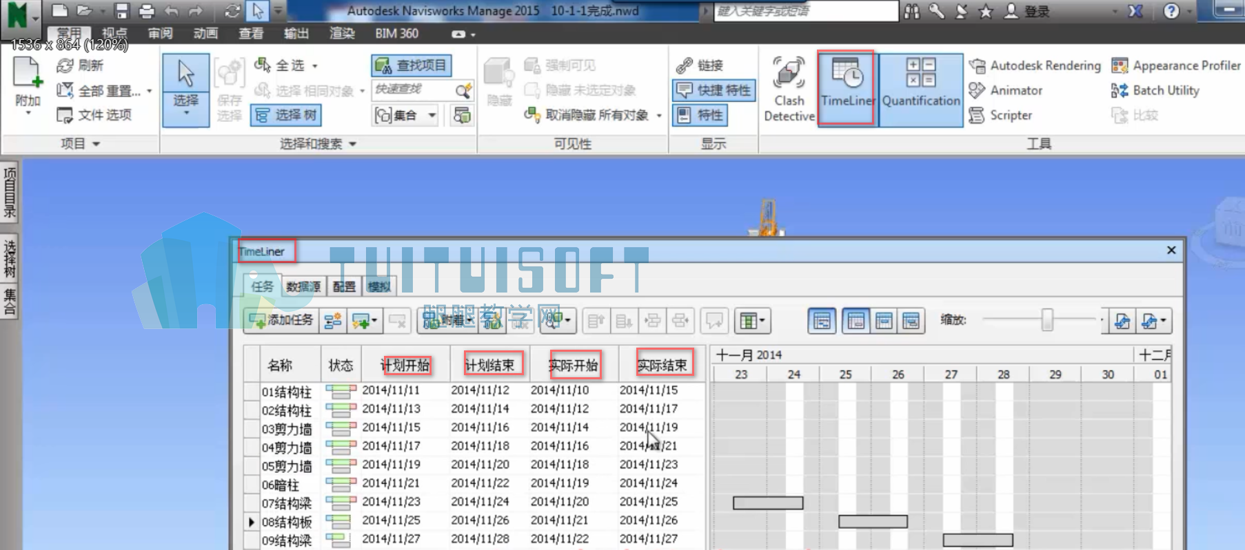This screenshot has height=550, width=1245.
Task: Toggle planned dates Gantt display button
Action: (856, 321)
